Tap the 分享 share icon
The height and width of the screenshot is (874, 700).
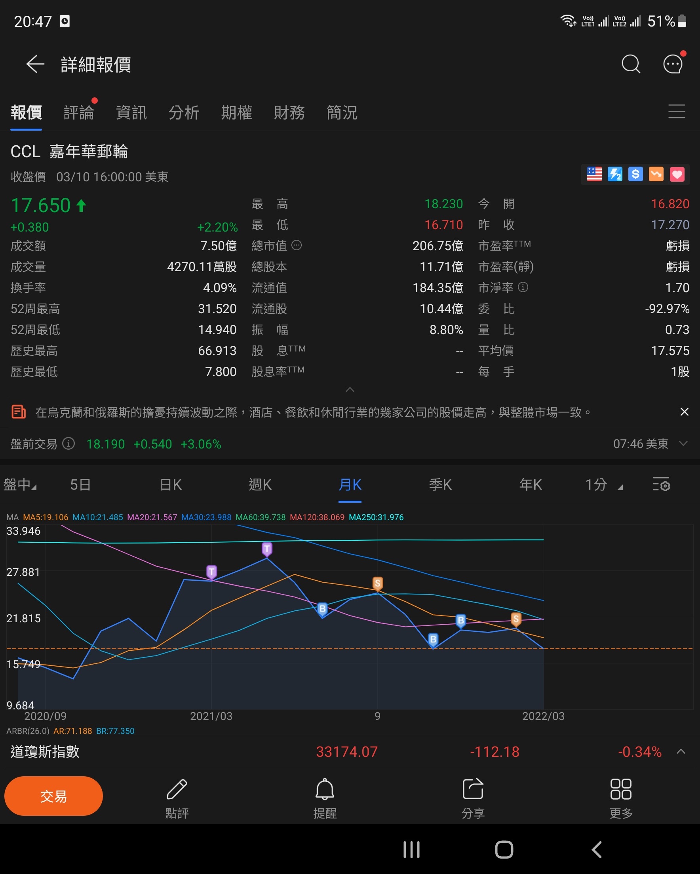point(473,789)
